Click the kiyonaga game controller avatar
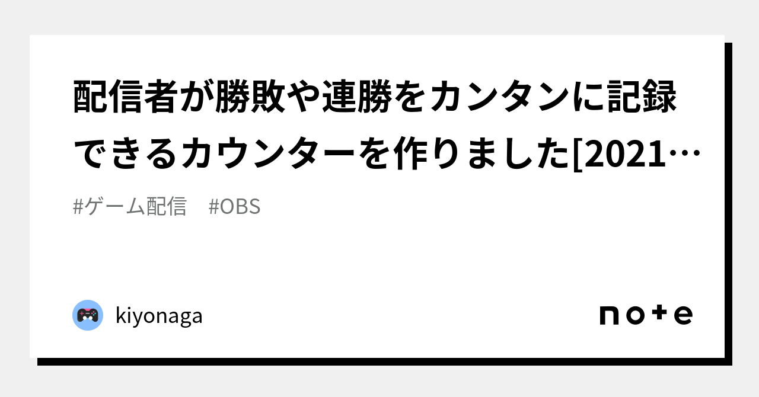759x397 pixels. 88,315
